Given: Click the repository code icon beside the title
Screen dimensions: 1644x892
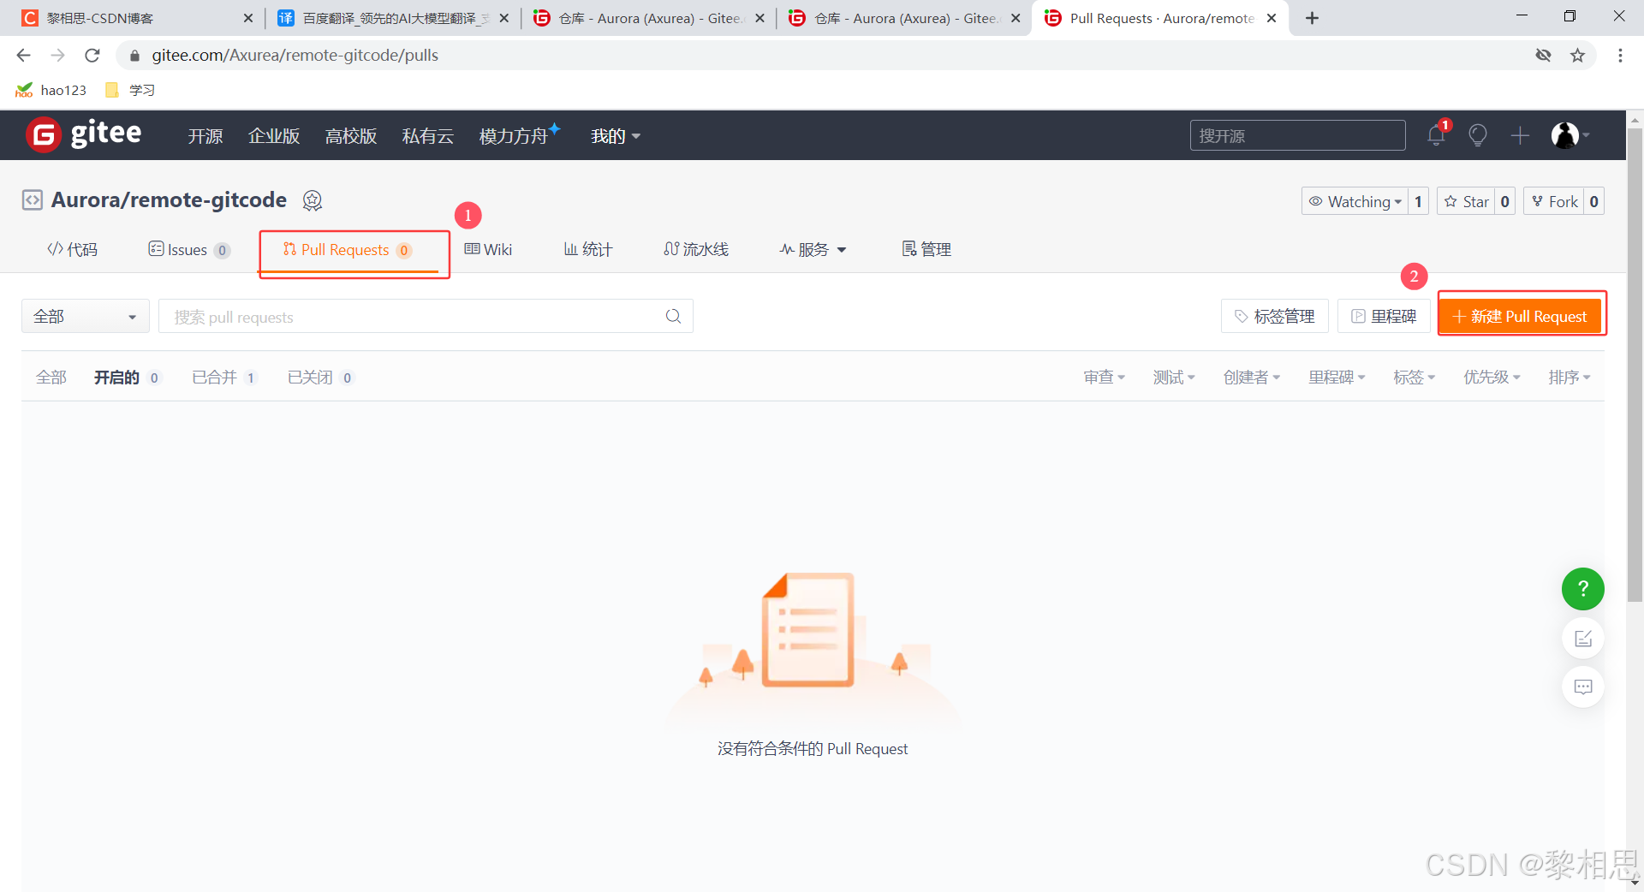Looking at the screenshot, I should point(32,200).
